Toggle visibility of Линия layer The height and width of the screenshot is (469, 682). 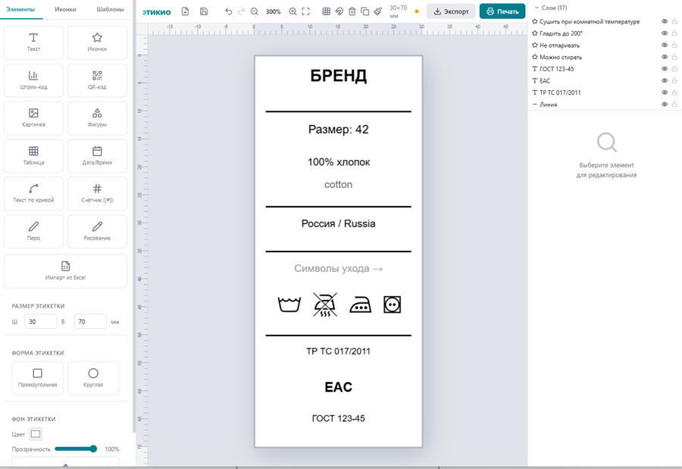pyautogui.click(x=665, y=105)
